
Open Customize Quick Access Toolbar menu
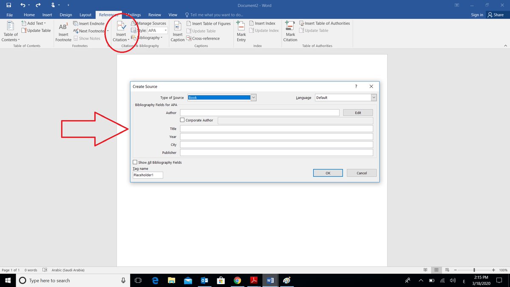tap(69, 5)
